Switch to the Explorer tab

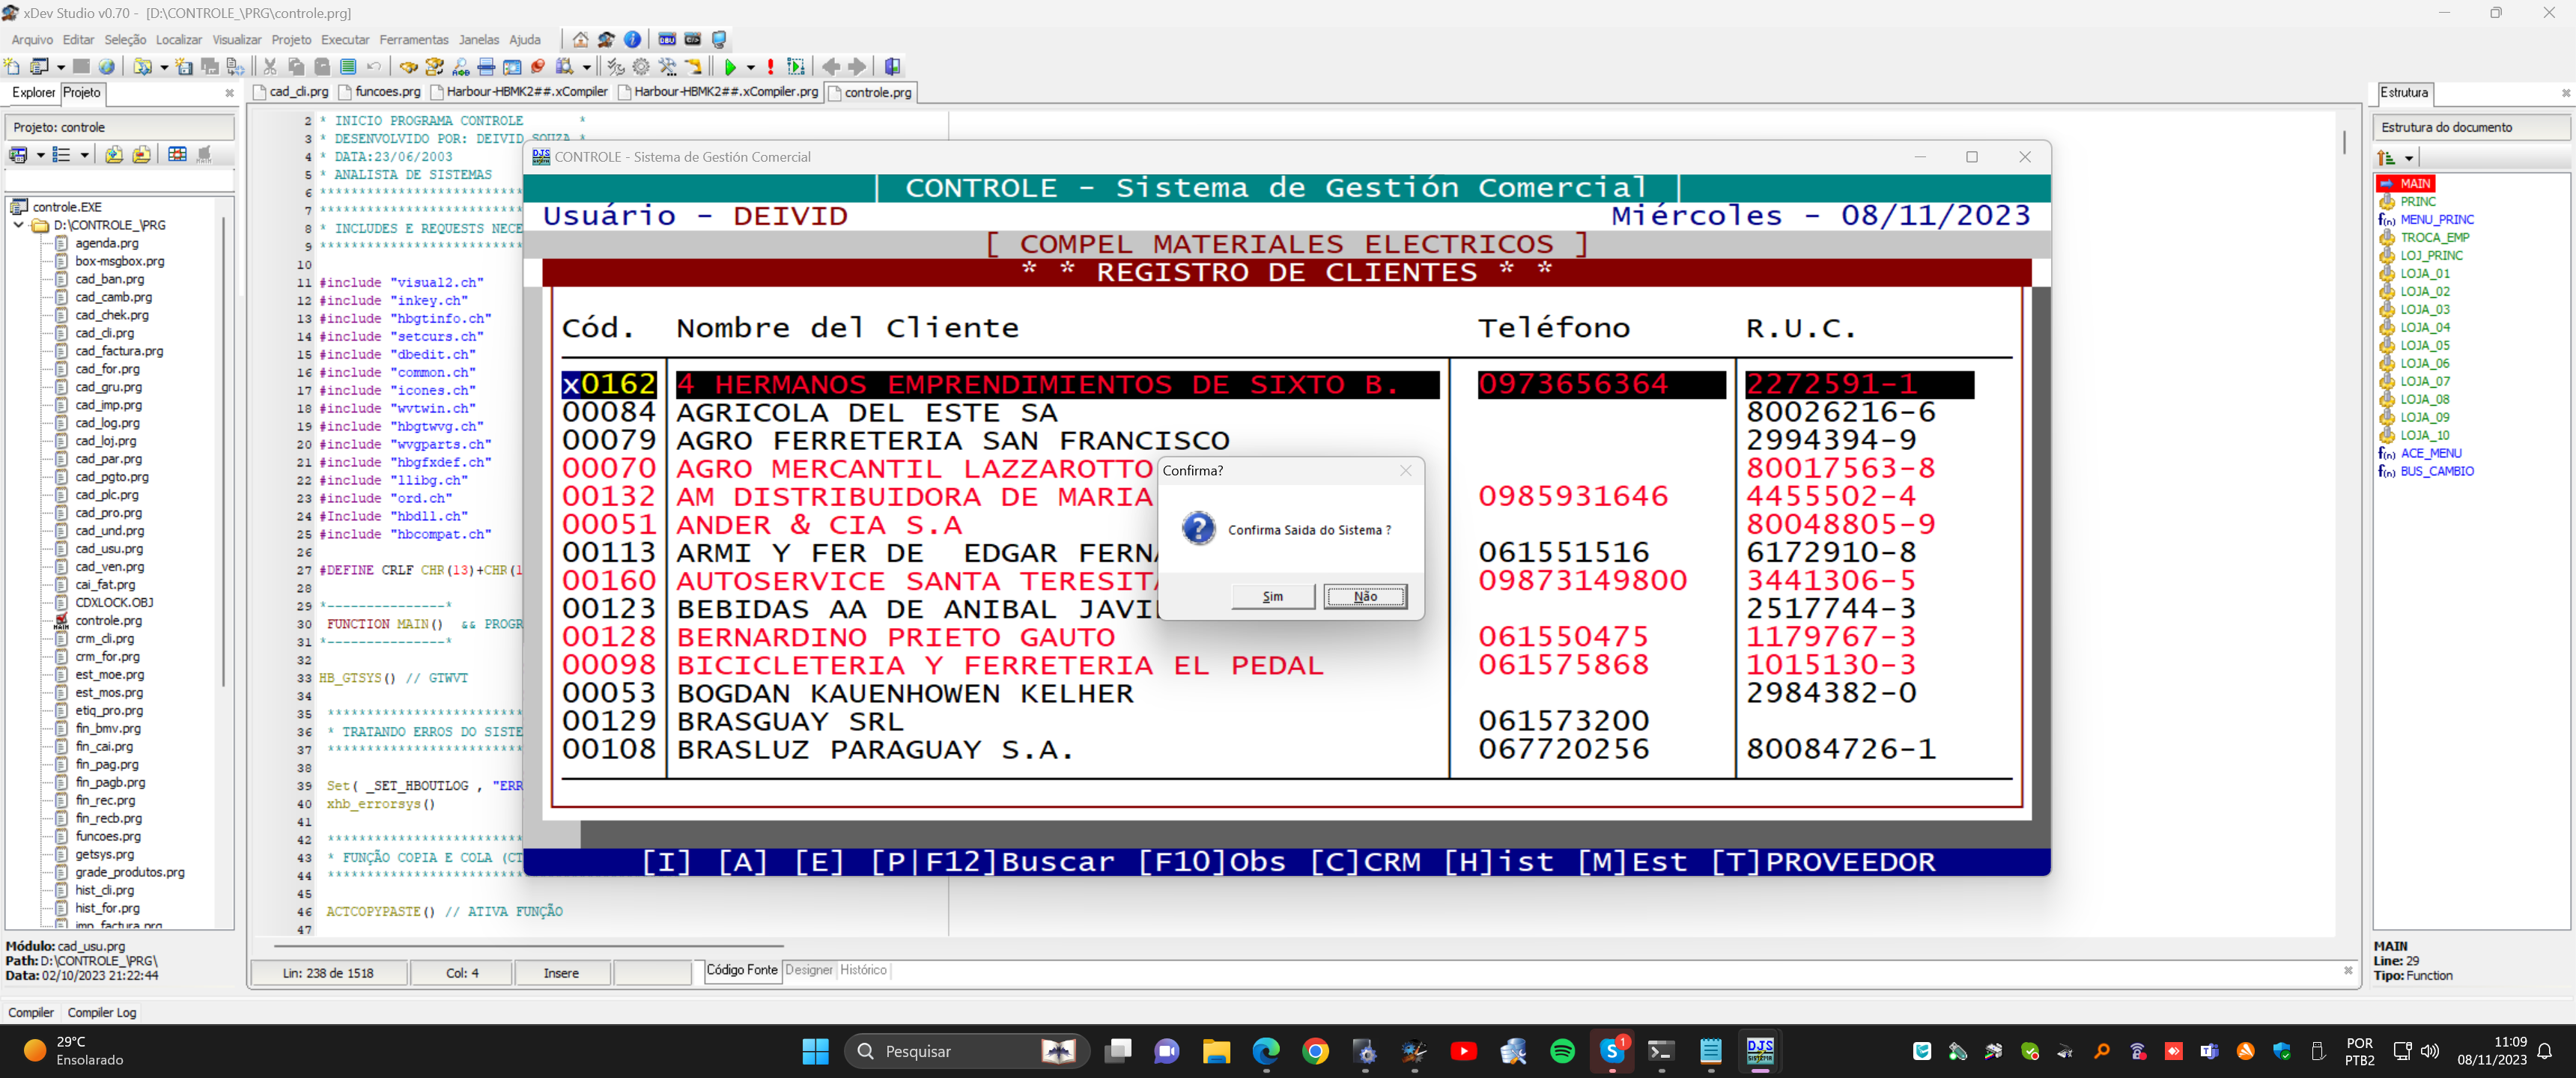[x=33, y=92]
